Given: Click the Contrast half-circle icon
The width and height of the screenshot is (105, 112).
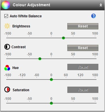Looking at the screenshot, I should (x=7, y=47).
